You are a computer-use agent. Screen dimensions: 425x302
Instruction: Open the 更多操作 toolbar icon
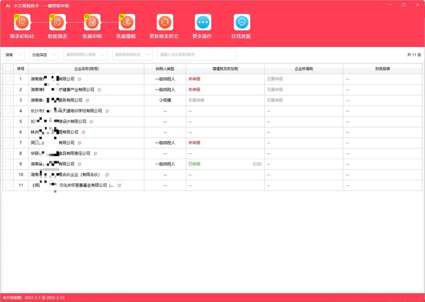(203, 22)
